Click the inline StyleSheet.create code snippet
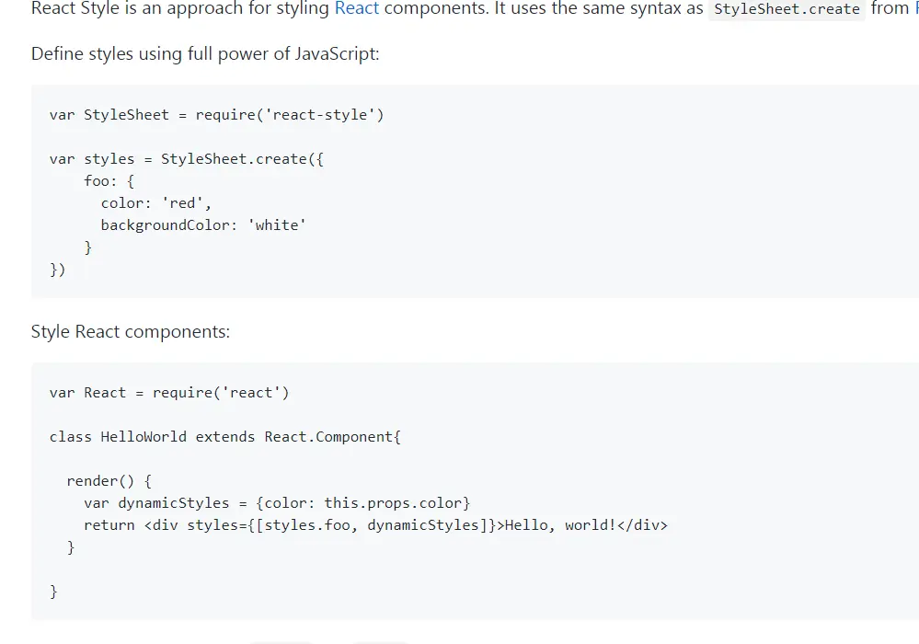Screen dimensions: 919x644 click(x=787, y=9)
